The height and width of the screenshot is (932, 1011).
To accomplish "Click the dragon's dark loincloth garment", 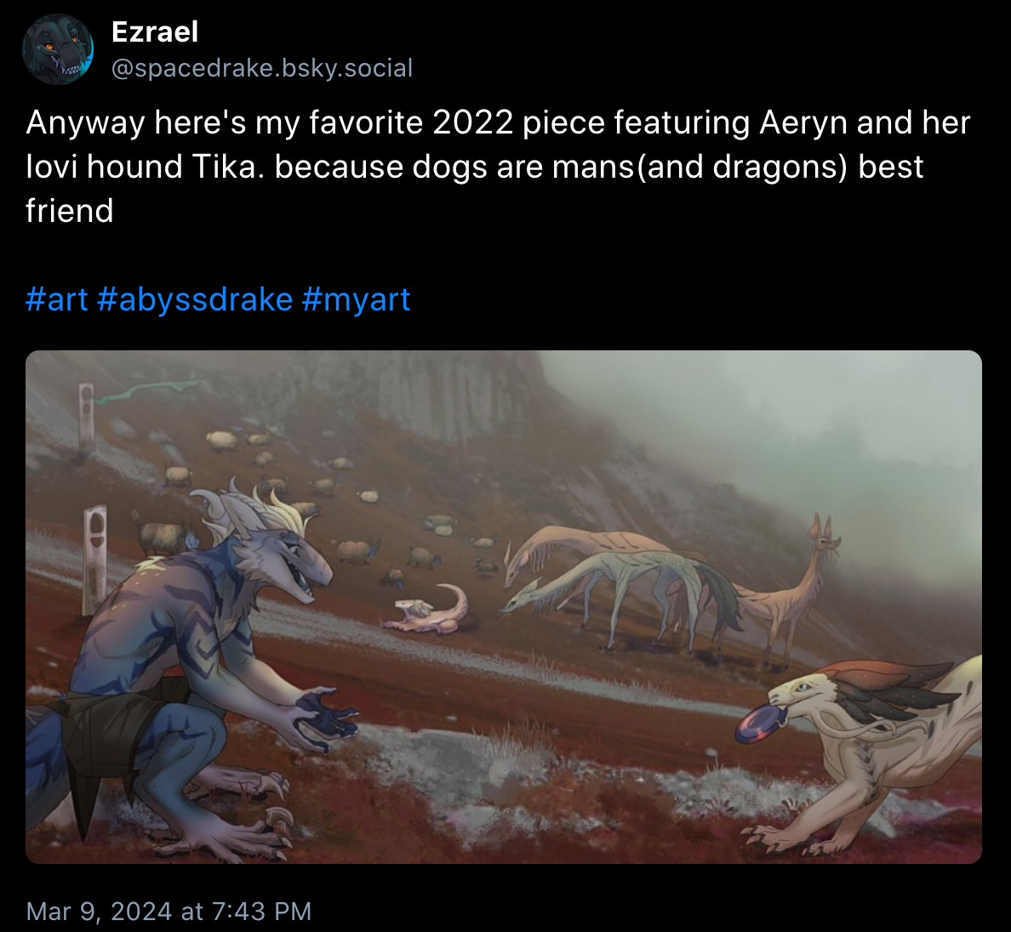I will [x=110, y=734].
